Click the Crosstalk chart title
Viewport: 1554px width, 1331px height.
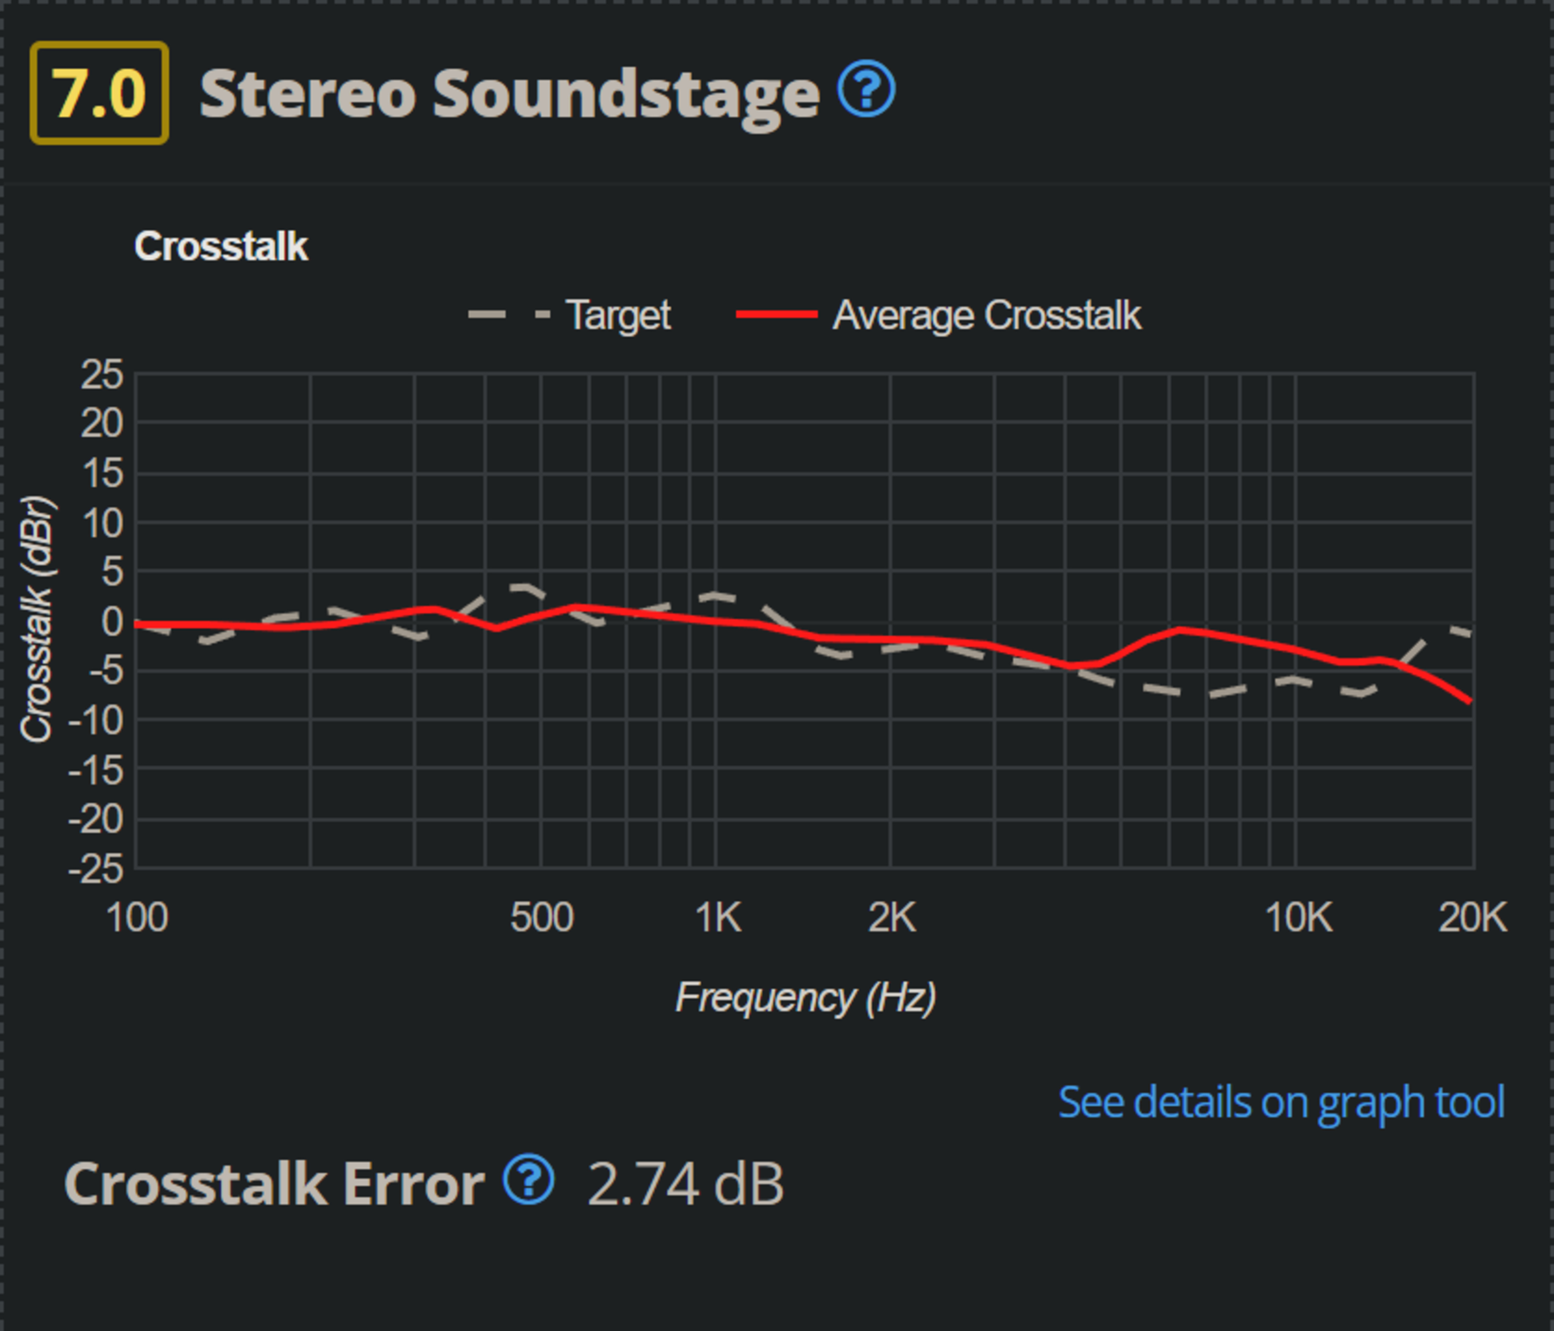[x=221, y=246]
